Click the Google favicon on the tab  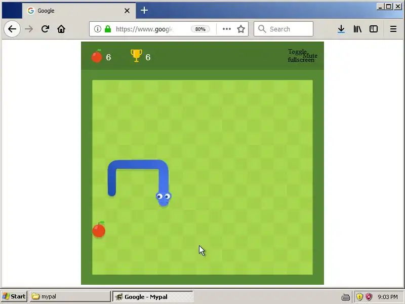coord(31,11)
